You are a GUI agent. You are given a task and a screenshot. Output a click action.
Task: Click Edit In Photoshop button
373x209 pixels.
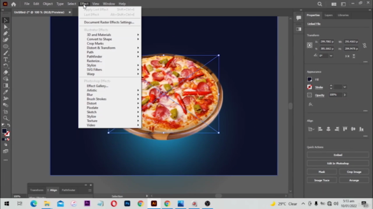(338, 164)
